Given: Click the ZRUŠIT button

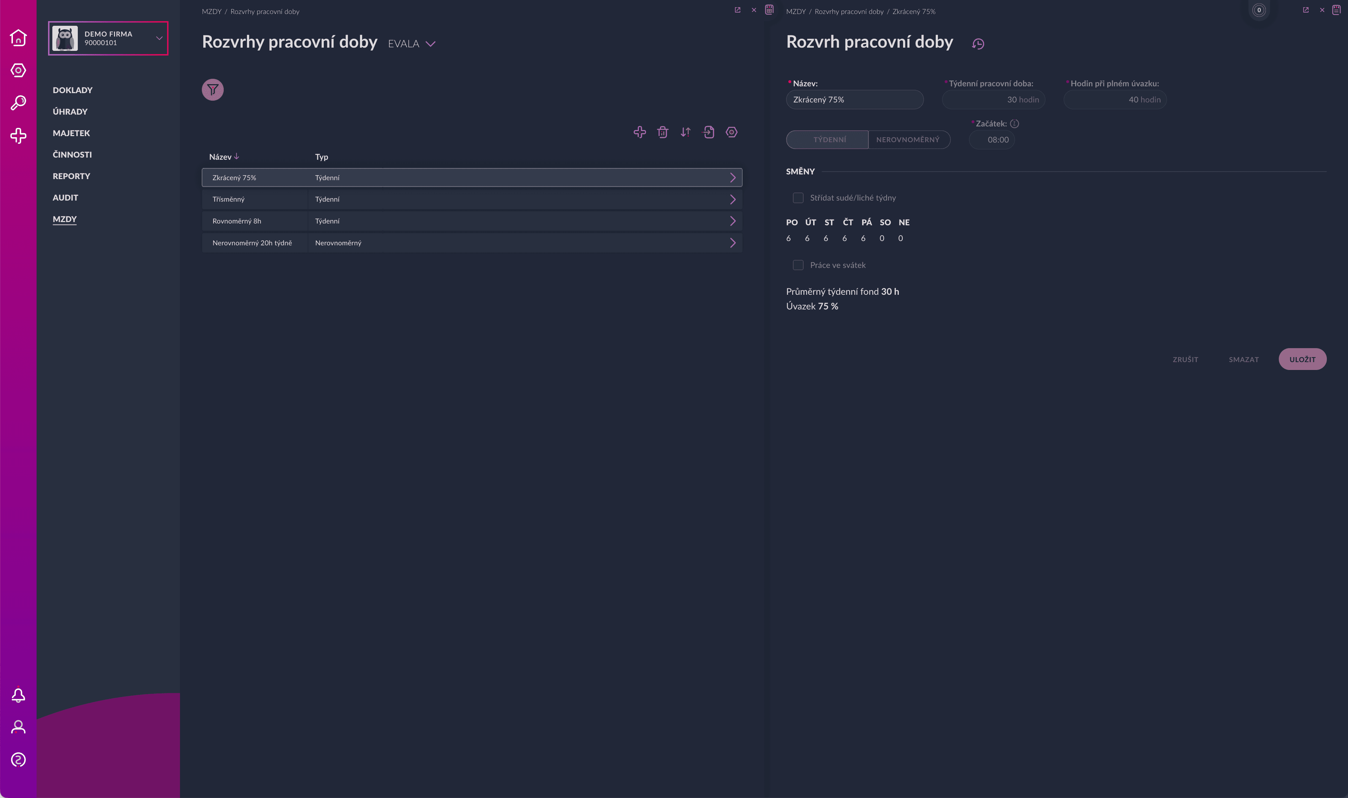Looking at the screenshot, I should click(1186, 359).
